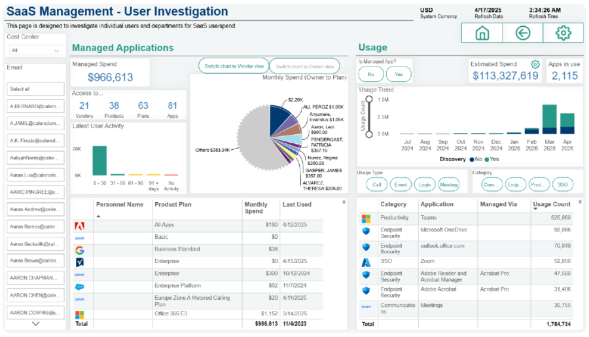Click the upper handle of the Usage Count slider
Viewport: 589px width, 337px height.
(x=369, y=99)
